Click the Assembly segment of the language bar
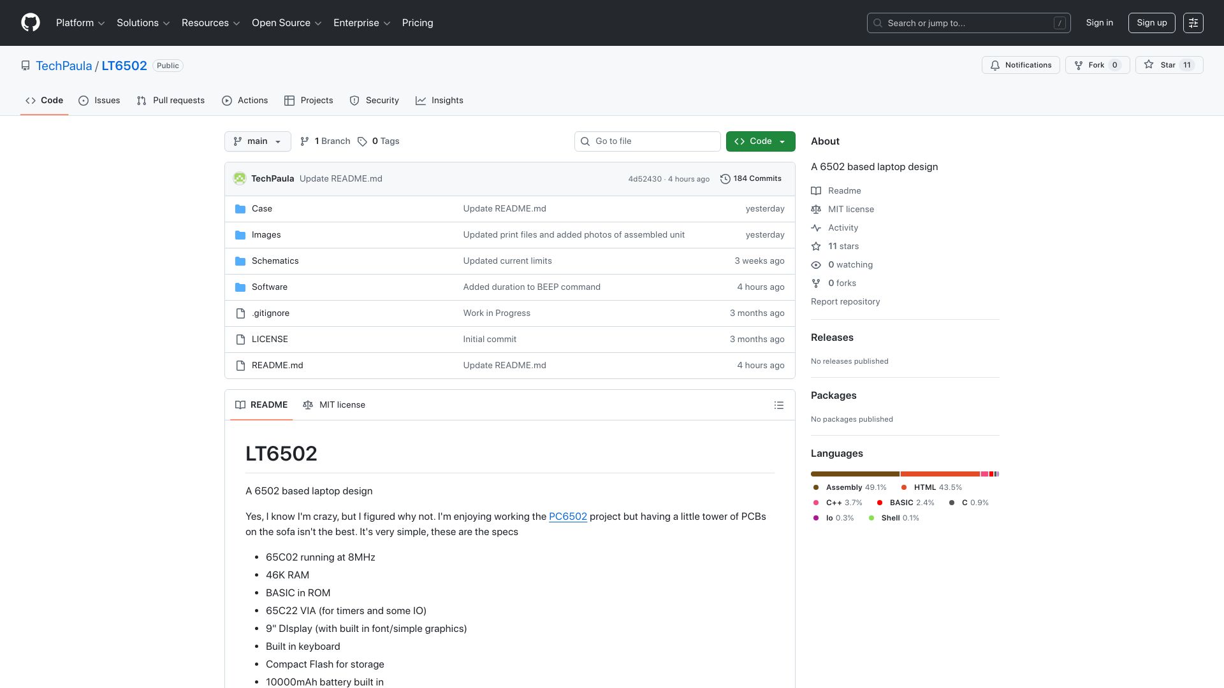1224x688 pixels. [x=855, y=474]
